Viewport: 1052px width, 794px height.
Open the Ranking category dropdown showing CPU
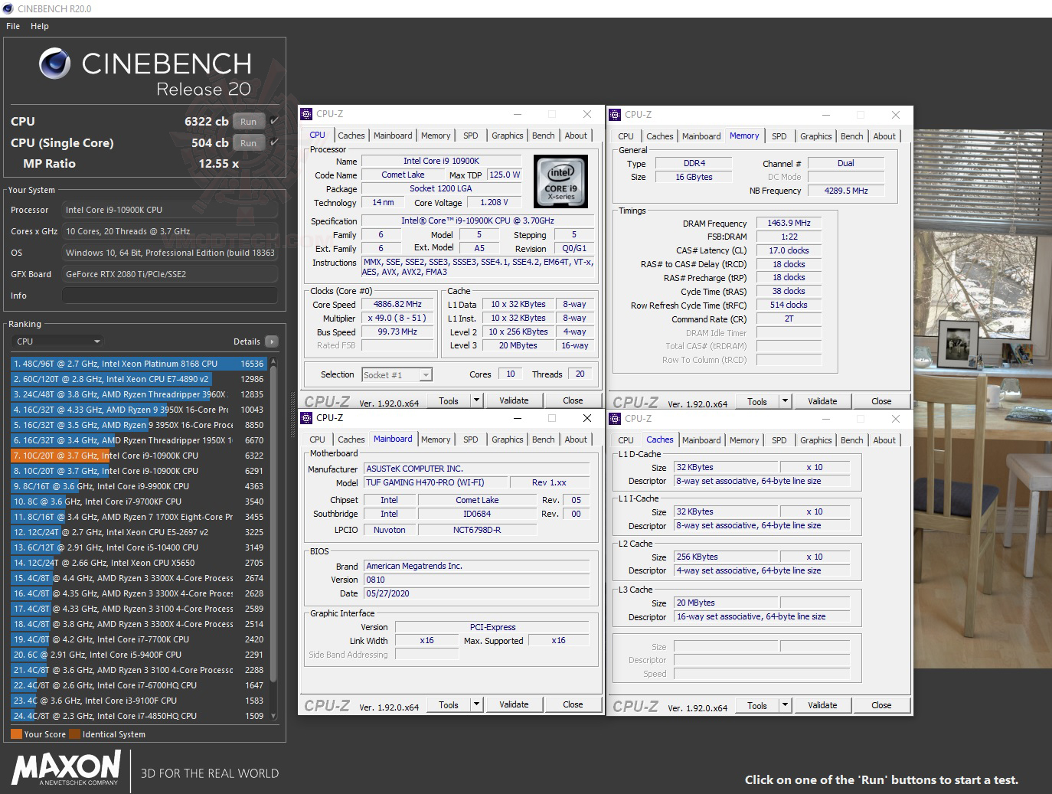(x=57, y=341)
